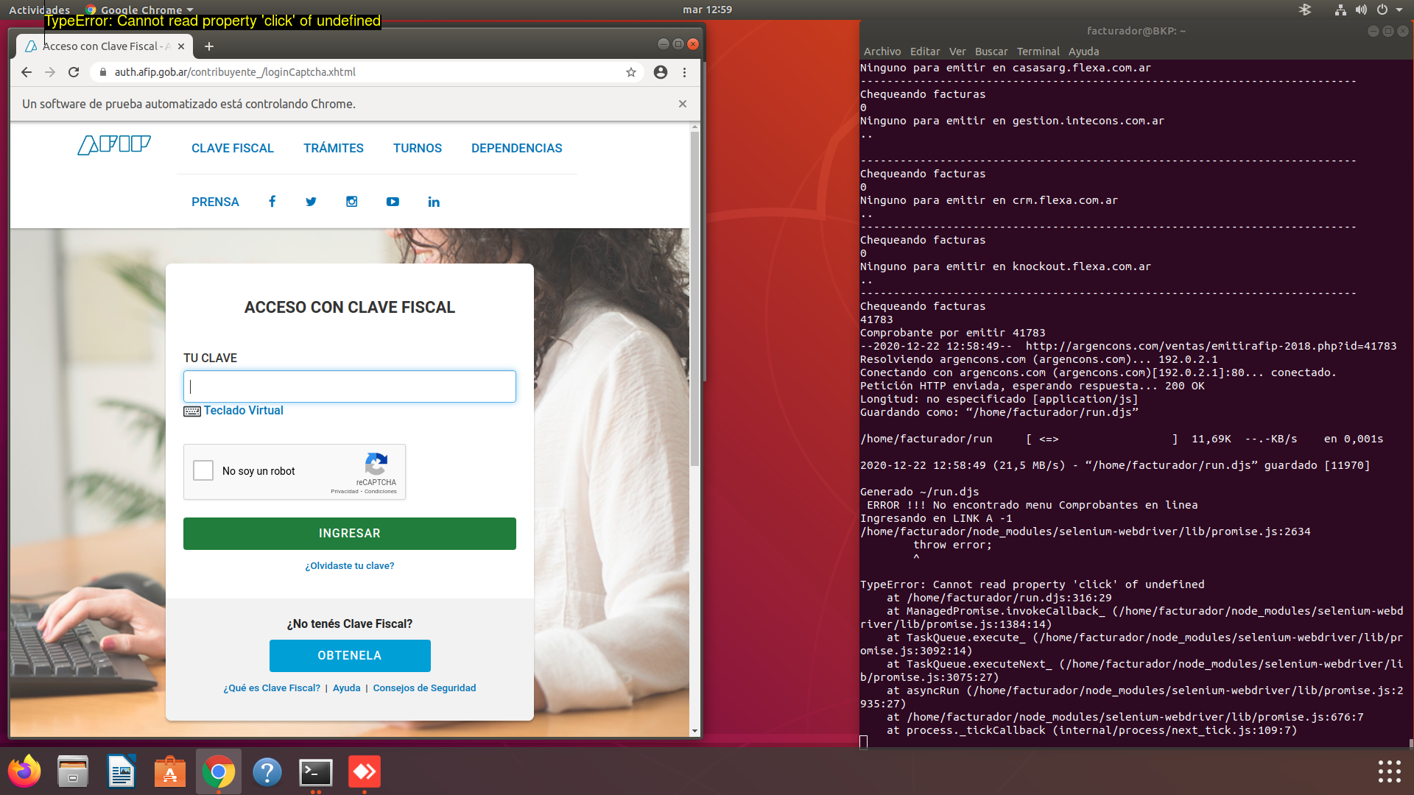Switch to Terminal in the dock
The height and width of the screenshot is (795, 1414).
pyautogui.click(x=316, y=771)
